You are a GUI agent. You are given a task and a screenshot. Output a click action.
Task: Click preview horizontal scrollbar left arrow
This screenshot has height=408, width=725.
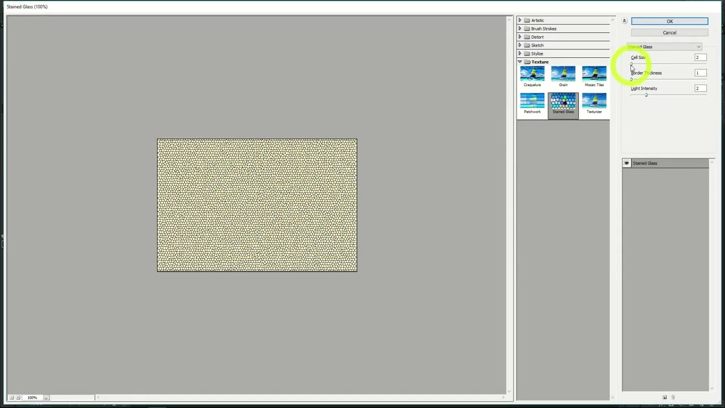click(97, 397)
